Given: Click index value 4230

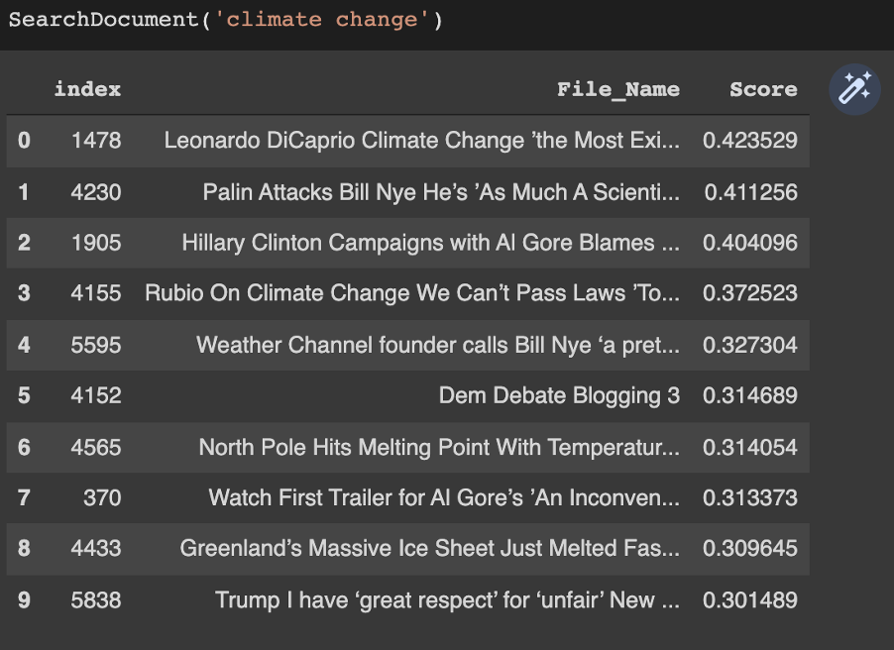Looking at the screenshot, I should (x=96, y=192).
